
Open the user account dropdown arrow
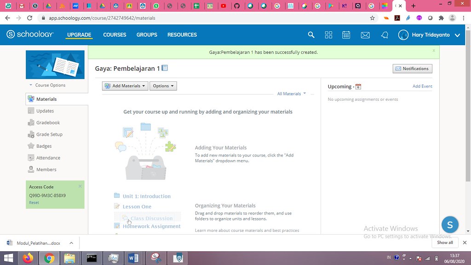(x=458, y=35)
